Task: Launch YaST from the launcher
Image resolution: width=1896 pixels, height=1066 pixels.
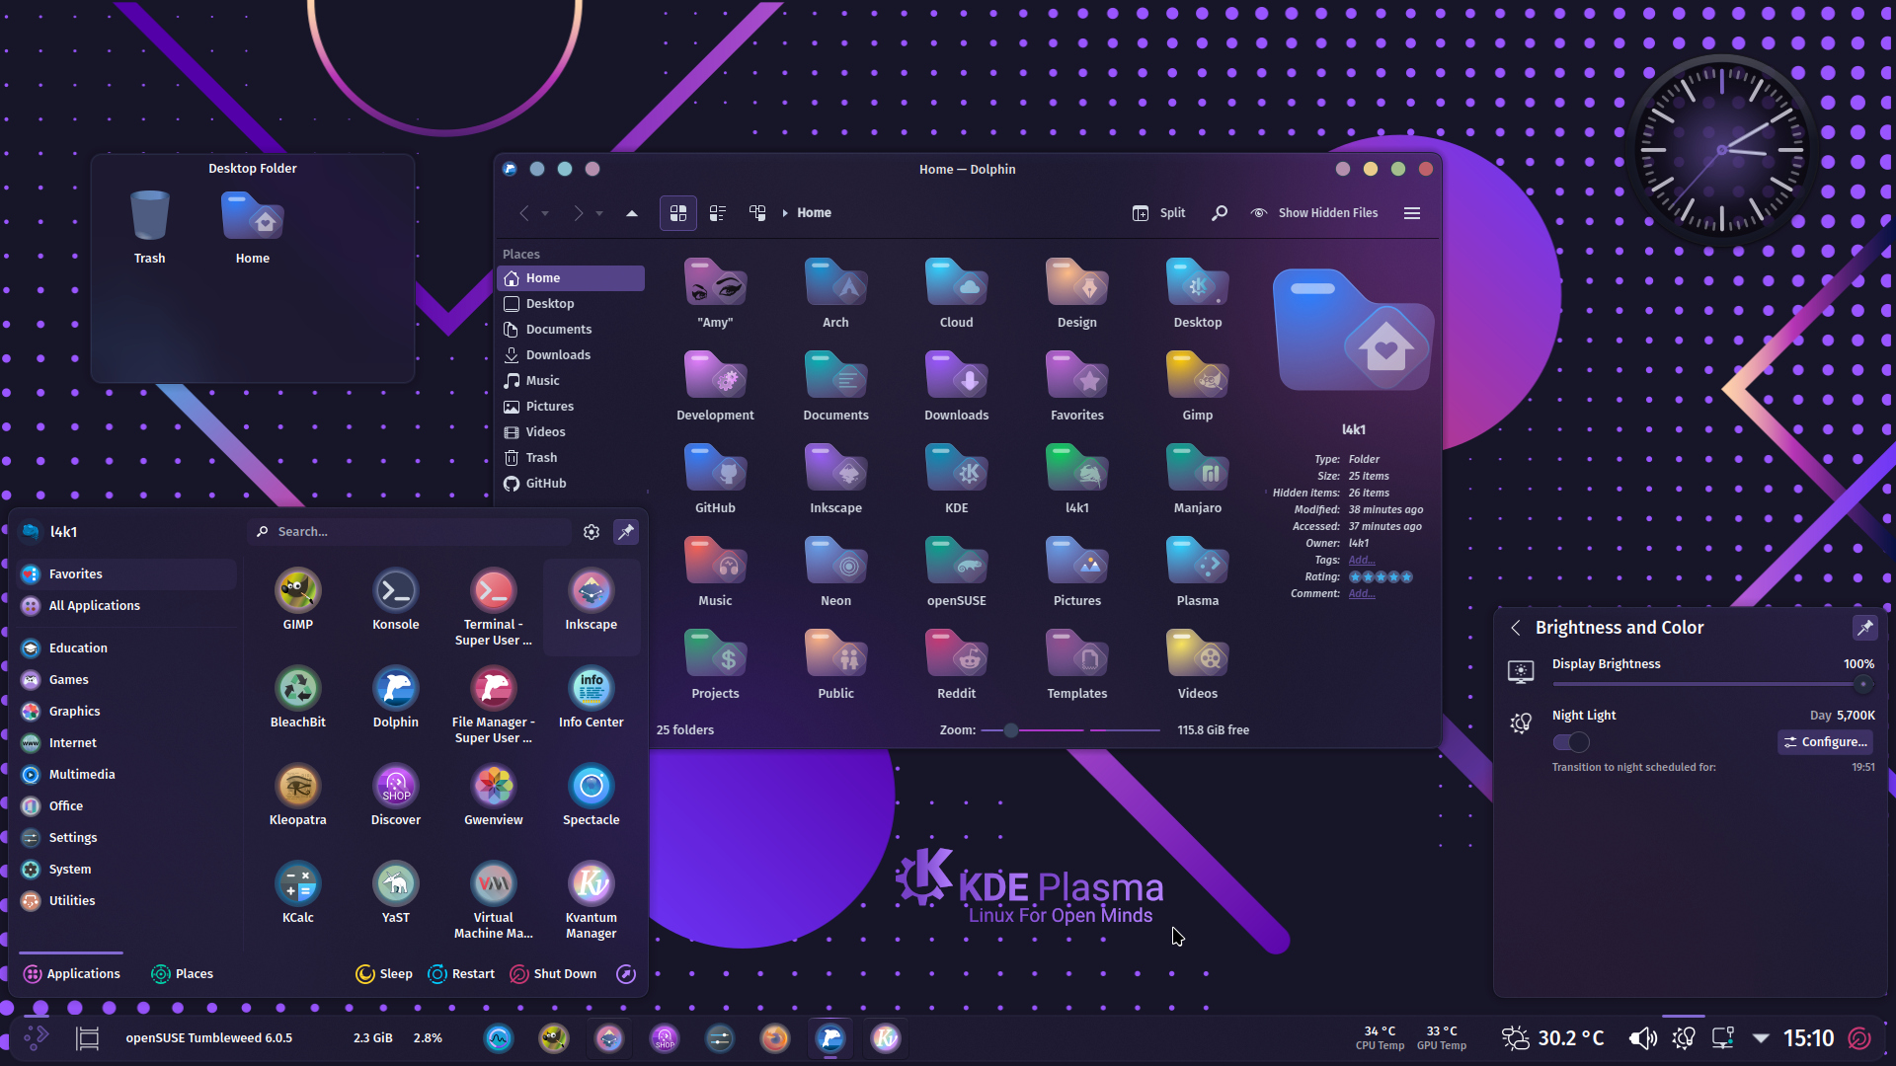Action: 395,892
